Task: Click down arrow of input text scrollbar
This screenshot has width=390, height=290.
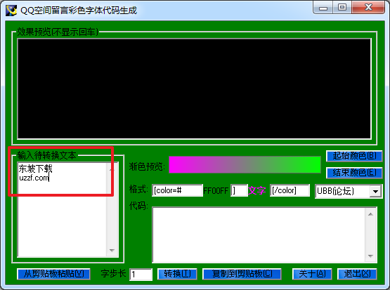Action: click(112, 251)
